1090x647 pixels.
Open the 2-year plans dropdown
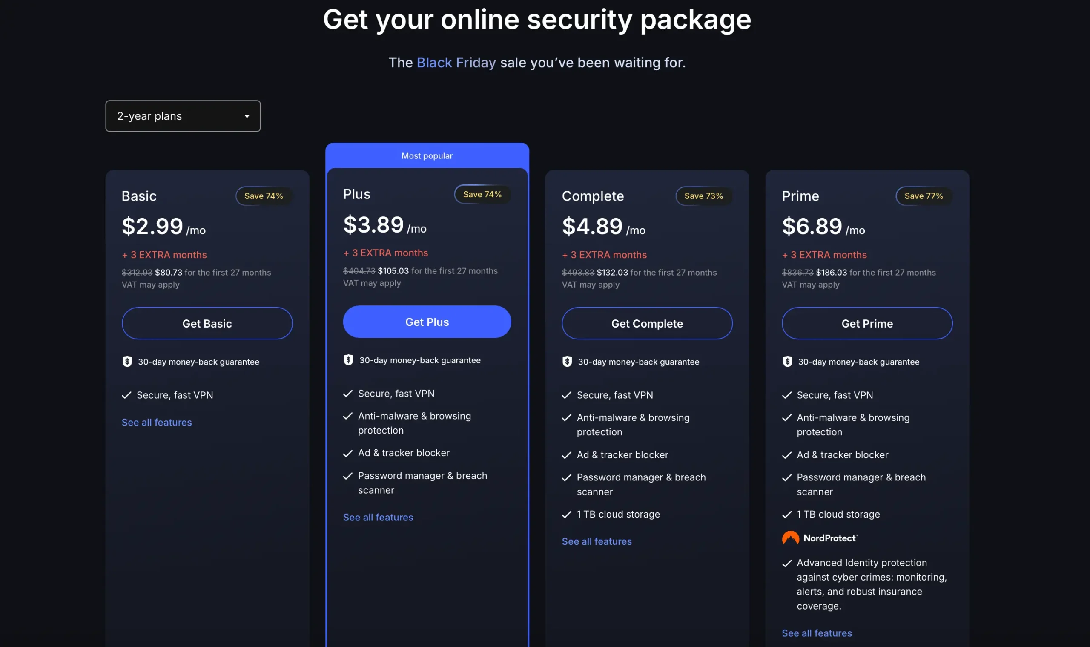[183, 115]
